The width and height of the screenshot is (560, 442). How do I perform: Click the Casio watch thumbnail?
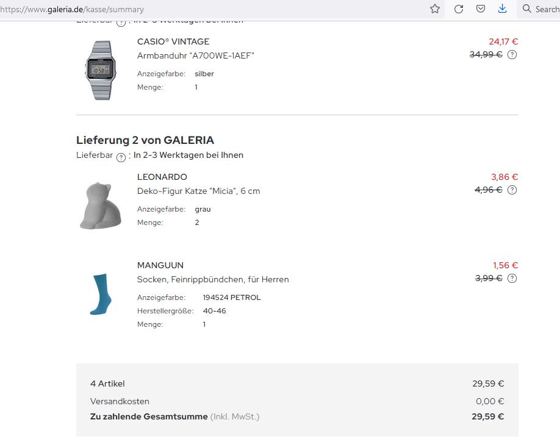(x=99, y=70)
